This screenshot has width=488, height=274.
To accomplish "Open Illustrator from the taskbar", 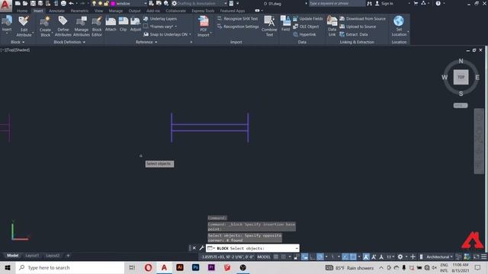I will pyautogui.click(x=180, y=267).
